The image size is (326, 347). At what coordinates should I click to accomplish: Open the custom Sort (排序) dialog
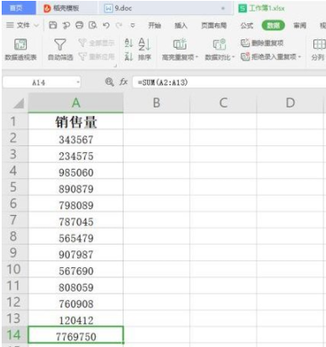point(145,50)
